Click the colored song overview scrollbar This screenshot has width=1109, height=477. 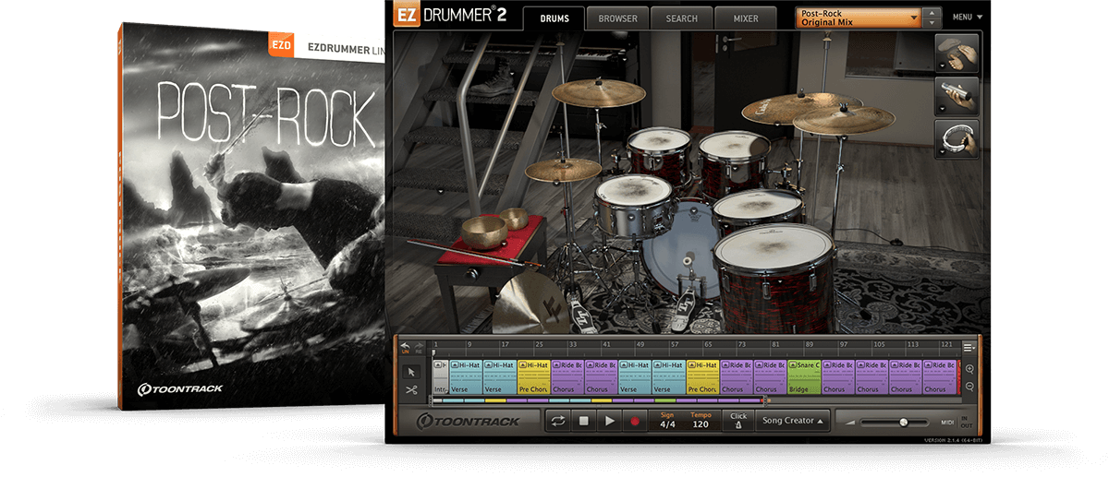point(599,400)
